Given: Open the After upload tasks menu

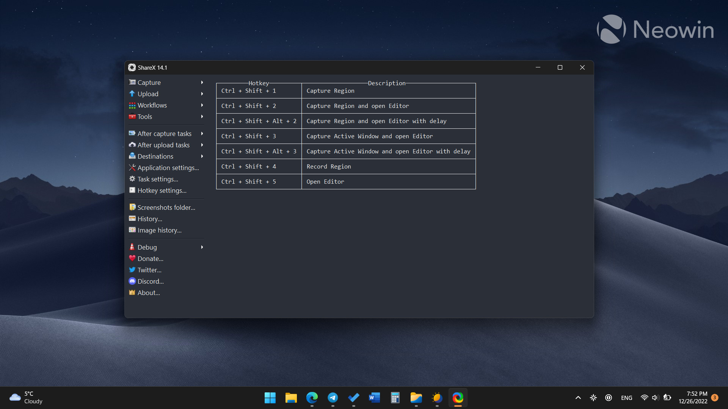Looking at the screenshot, I should coord(166,145).
